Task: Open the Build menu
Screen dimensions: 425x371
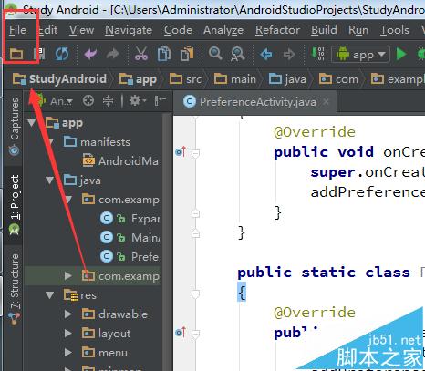Action: (324, 30)
